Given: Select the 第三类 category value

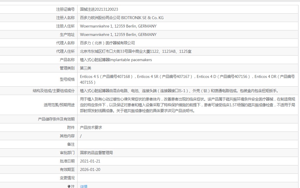Looking at the screenshot, I should [86, 68].
